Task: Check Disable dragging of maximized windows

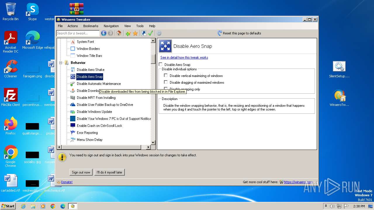Action: point(166,82)
